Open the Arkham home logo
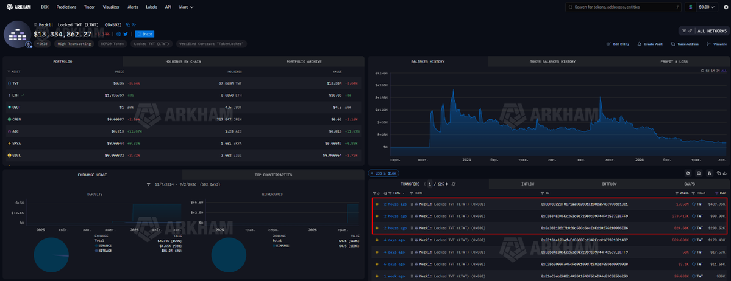The height and width of the screenshot is (281, 731). 20,7
